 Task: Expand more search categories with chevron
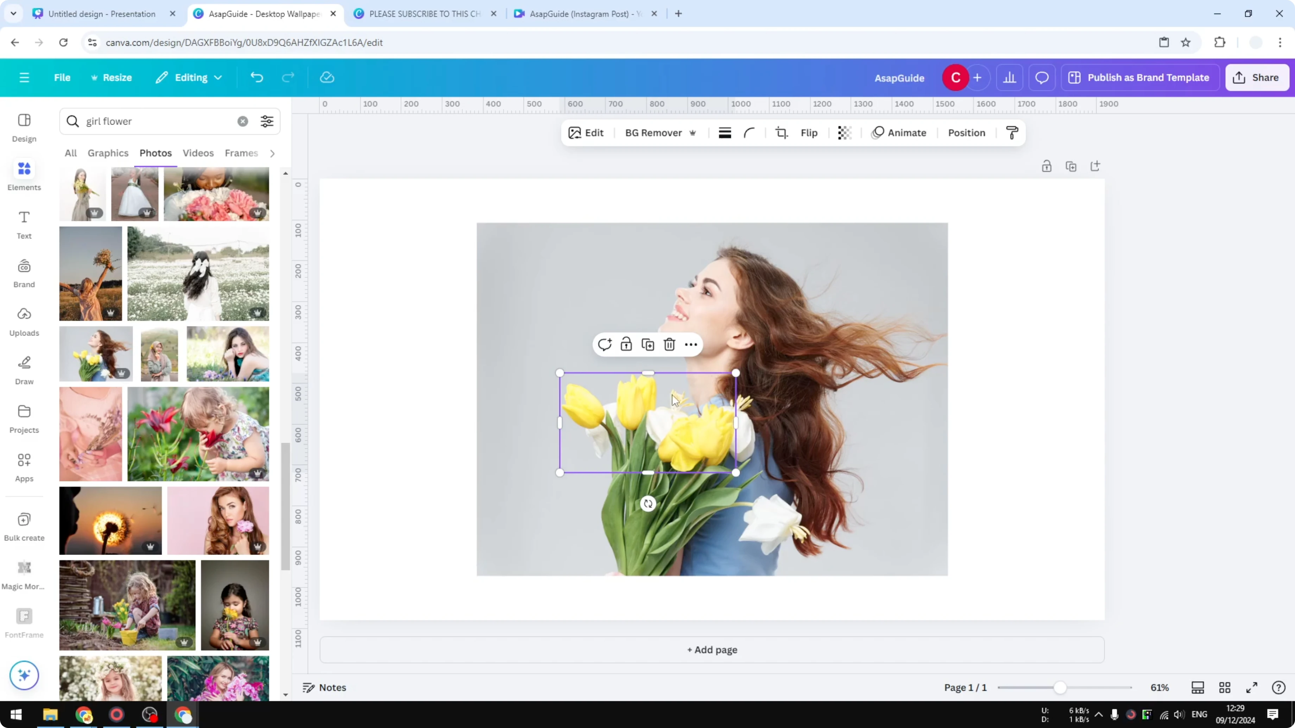pyautogui.click(x=272, y=153)
